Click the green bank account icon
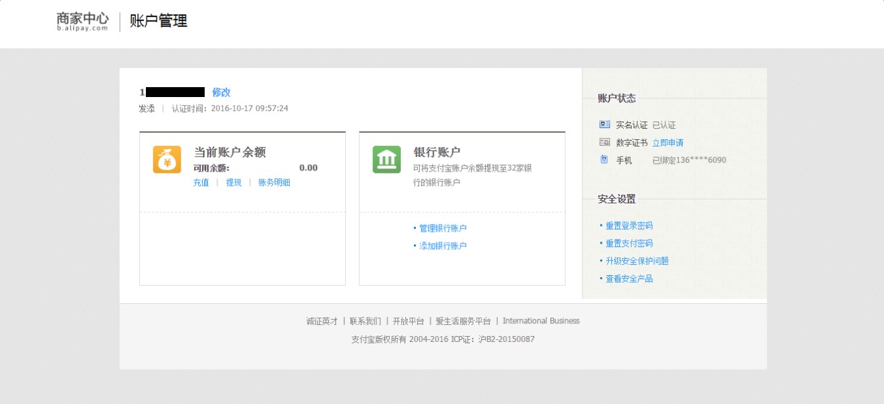The width and height of the screenshot is (884, 404). click(x=386, y=160)
